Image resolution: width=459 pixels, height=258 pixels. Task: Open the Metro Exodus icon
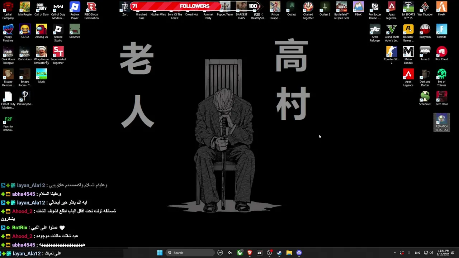click(408, 56)
